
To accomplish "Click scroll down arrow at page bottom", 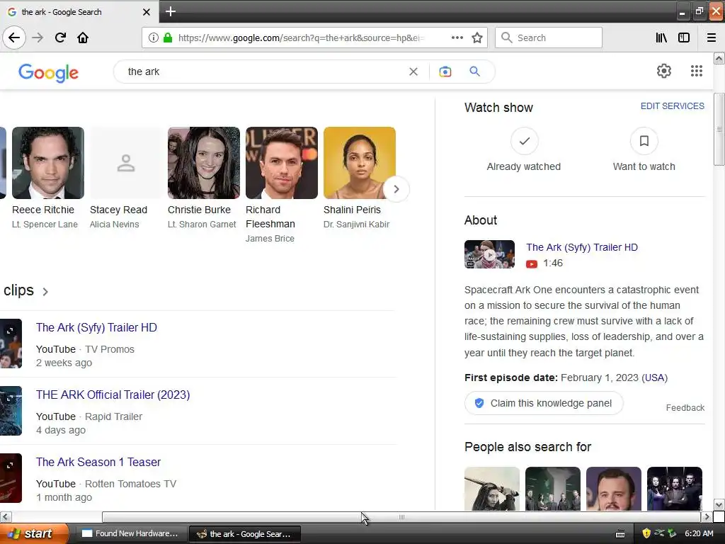I will [719, 504].
